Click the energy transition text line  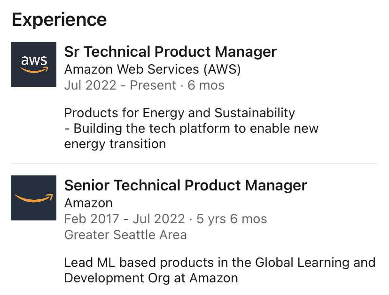point(115,144)
